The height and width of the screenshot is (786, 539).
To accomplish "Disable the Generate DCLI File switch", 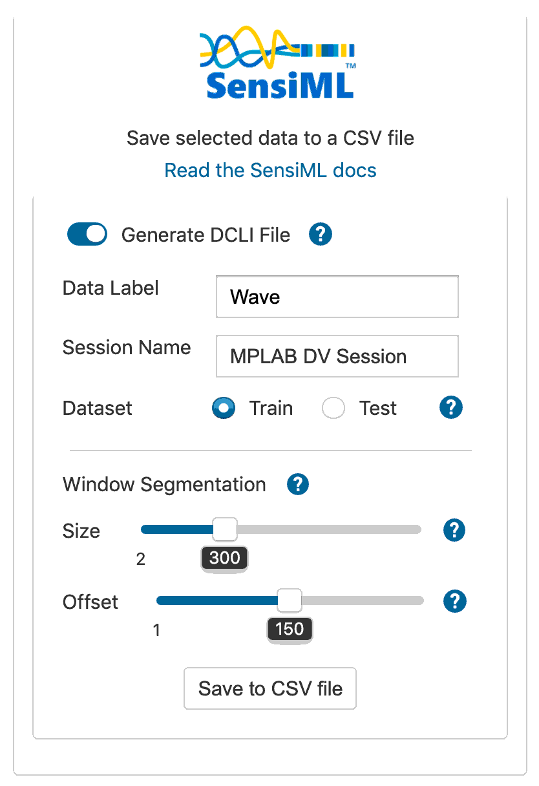I will tap(87, 235).
